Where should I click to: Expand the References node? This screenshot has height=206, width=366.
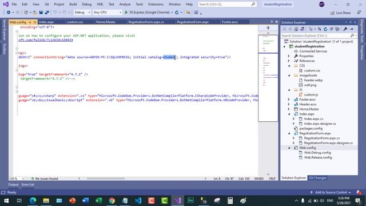tap(289, 61)
